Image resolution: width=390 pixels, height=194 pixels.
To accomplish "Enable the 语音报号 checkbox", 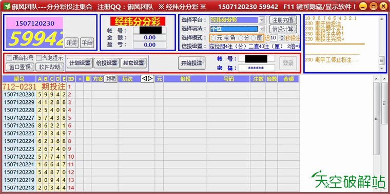I will 9,58.
